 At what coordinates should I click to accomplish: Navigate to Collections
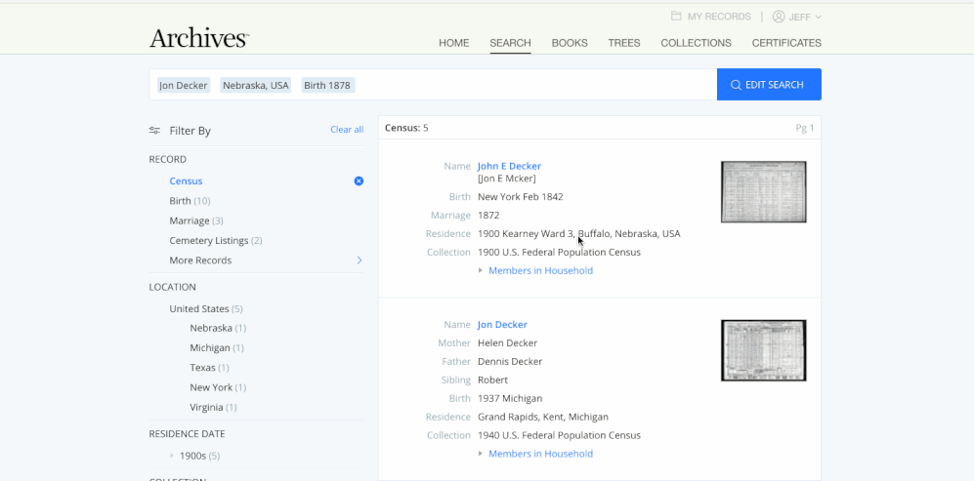696,43
